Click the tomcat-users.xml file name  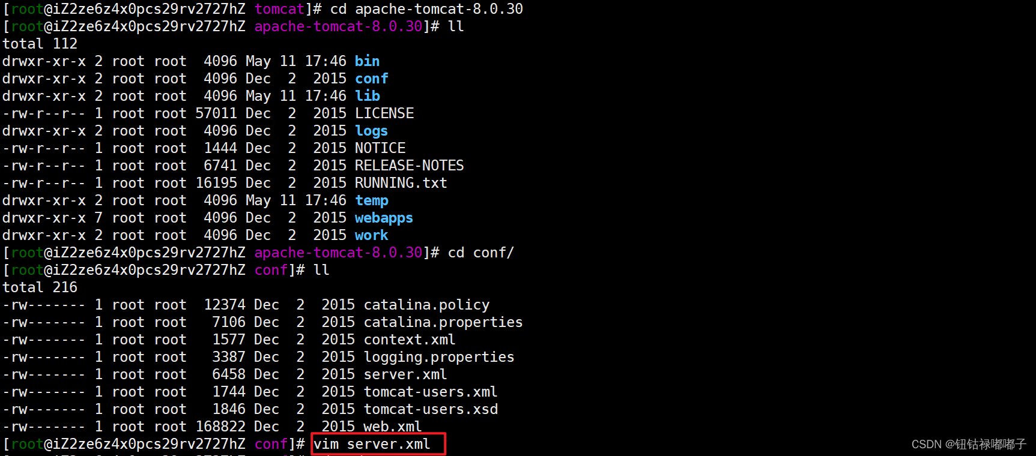pos(431,392)
